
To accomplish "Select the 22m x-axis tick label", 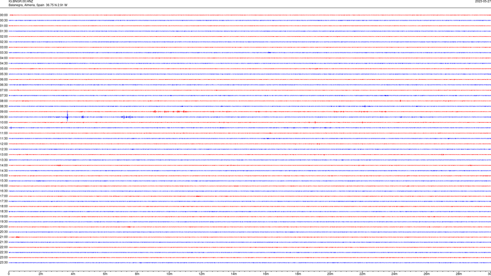I will tap(362, 274).
